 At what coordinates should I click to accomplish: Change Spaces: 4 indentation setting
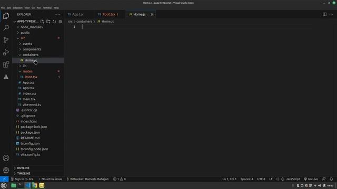247,179
